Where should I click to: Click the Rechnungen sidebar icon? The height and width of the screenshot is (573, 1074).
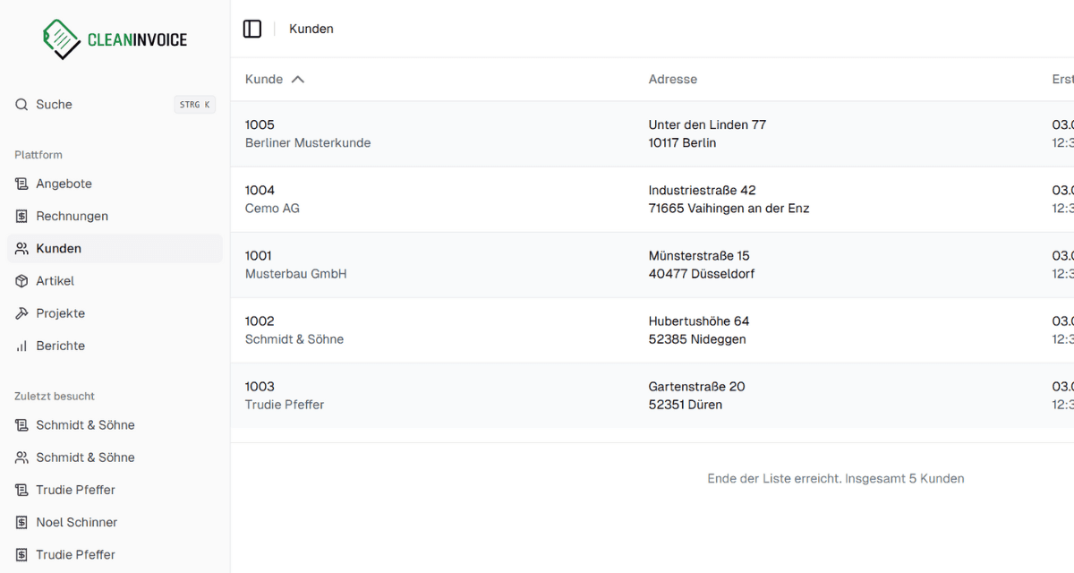(x=21, y=216)
